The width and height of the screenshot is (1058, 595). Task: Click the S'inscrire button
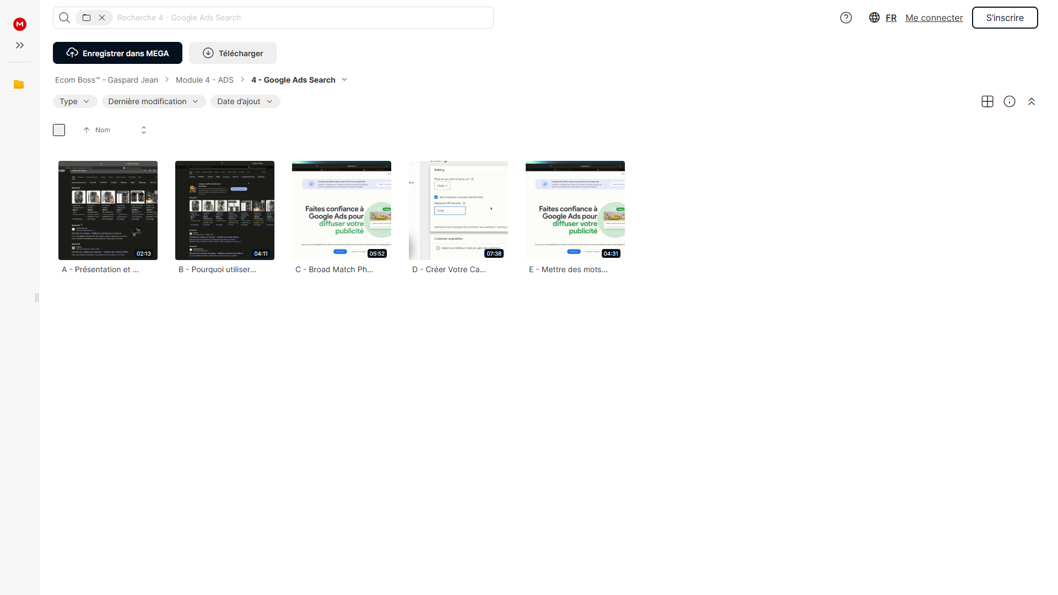1005,18
